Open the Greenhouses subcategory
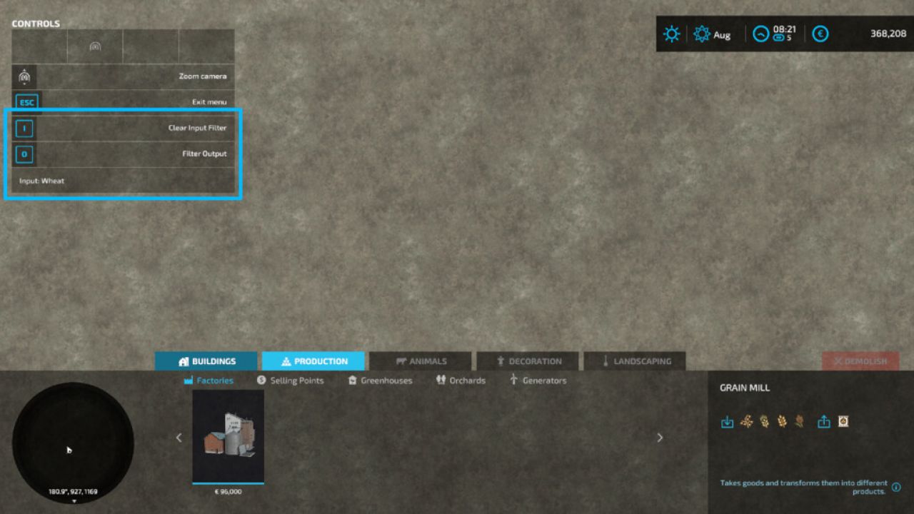Viewport: 914px width, 514px height. pyautogui.click(x=380, y=381)
